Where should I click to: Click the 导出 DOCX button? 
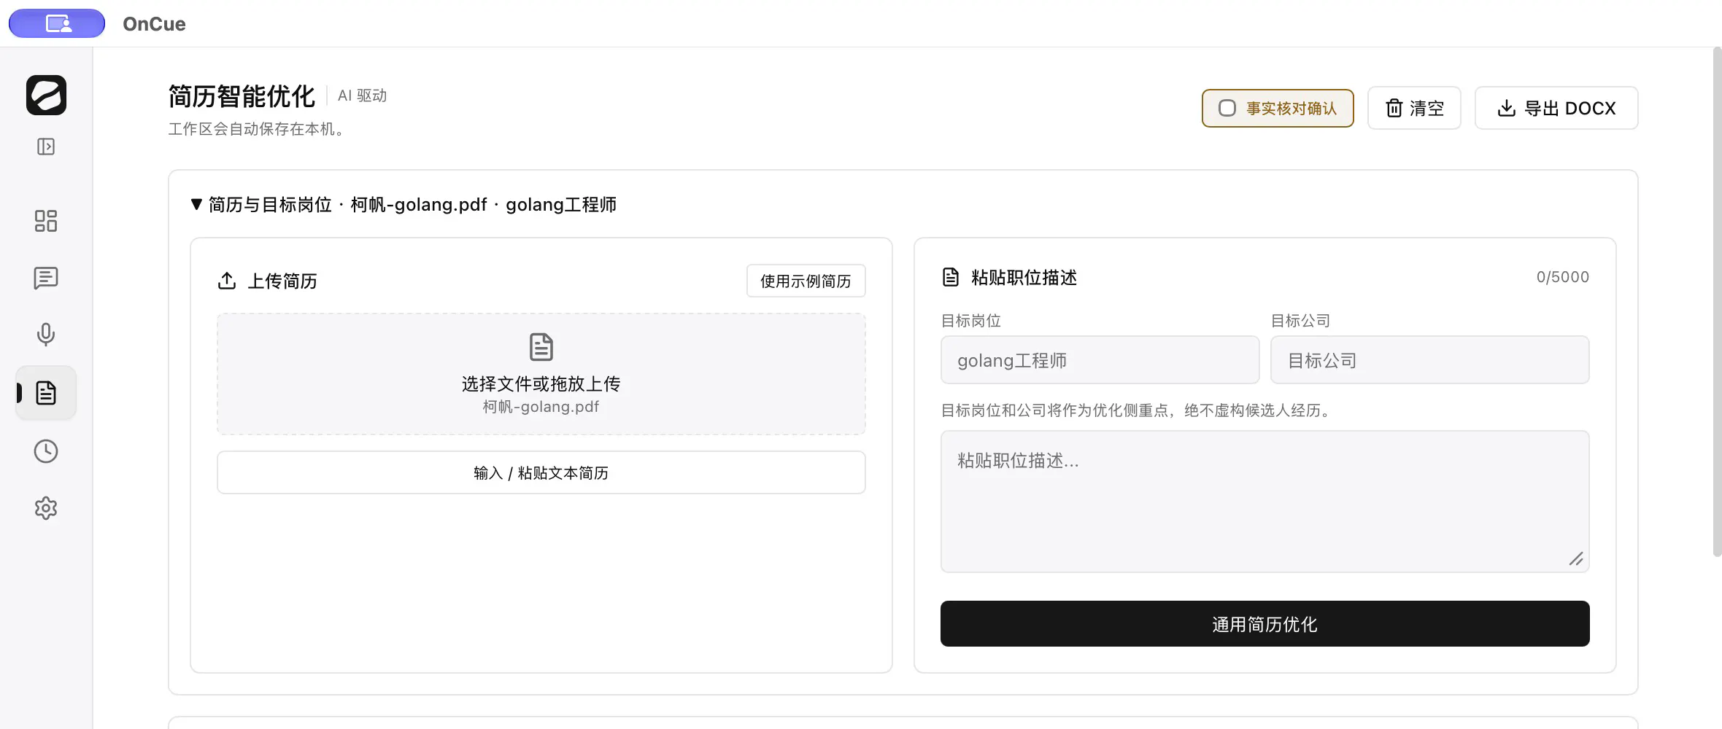pos(1556,108)
